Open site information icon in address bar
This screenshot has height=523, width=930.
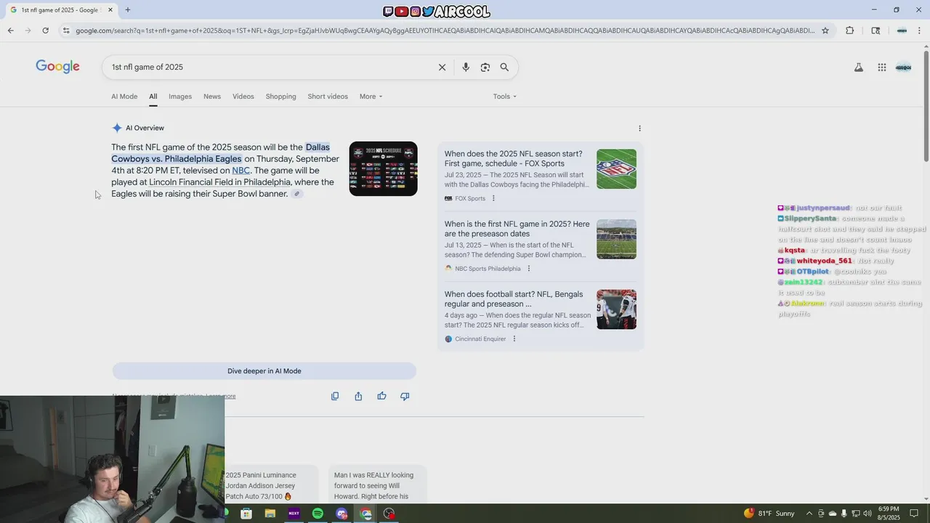point(66,31)
